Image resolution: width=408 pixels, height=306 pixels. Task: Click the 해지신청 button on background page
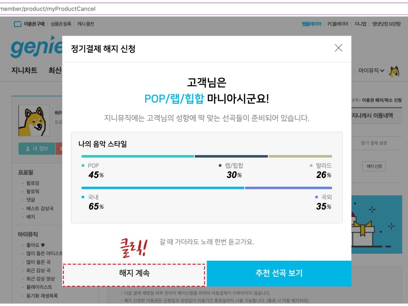pos(374,166)
